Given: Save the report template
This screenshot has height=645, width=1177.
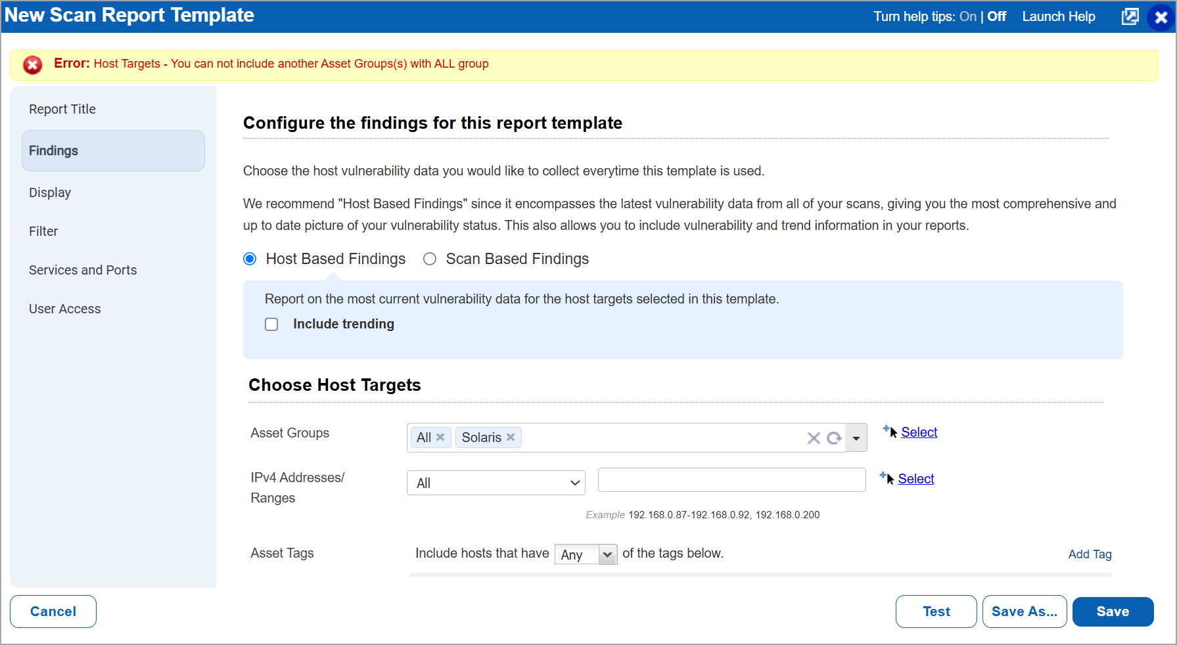Looking at the screenshot, I should click(1113, 611).
